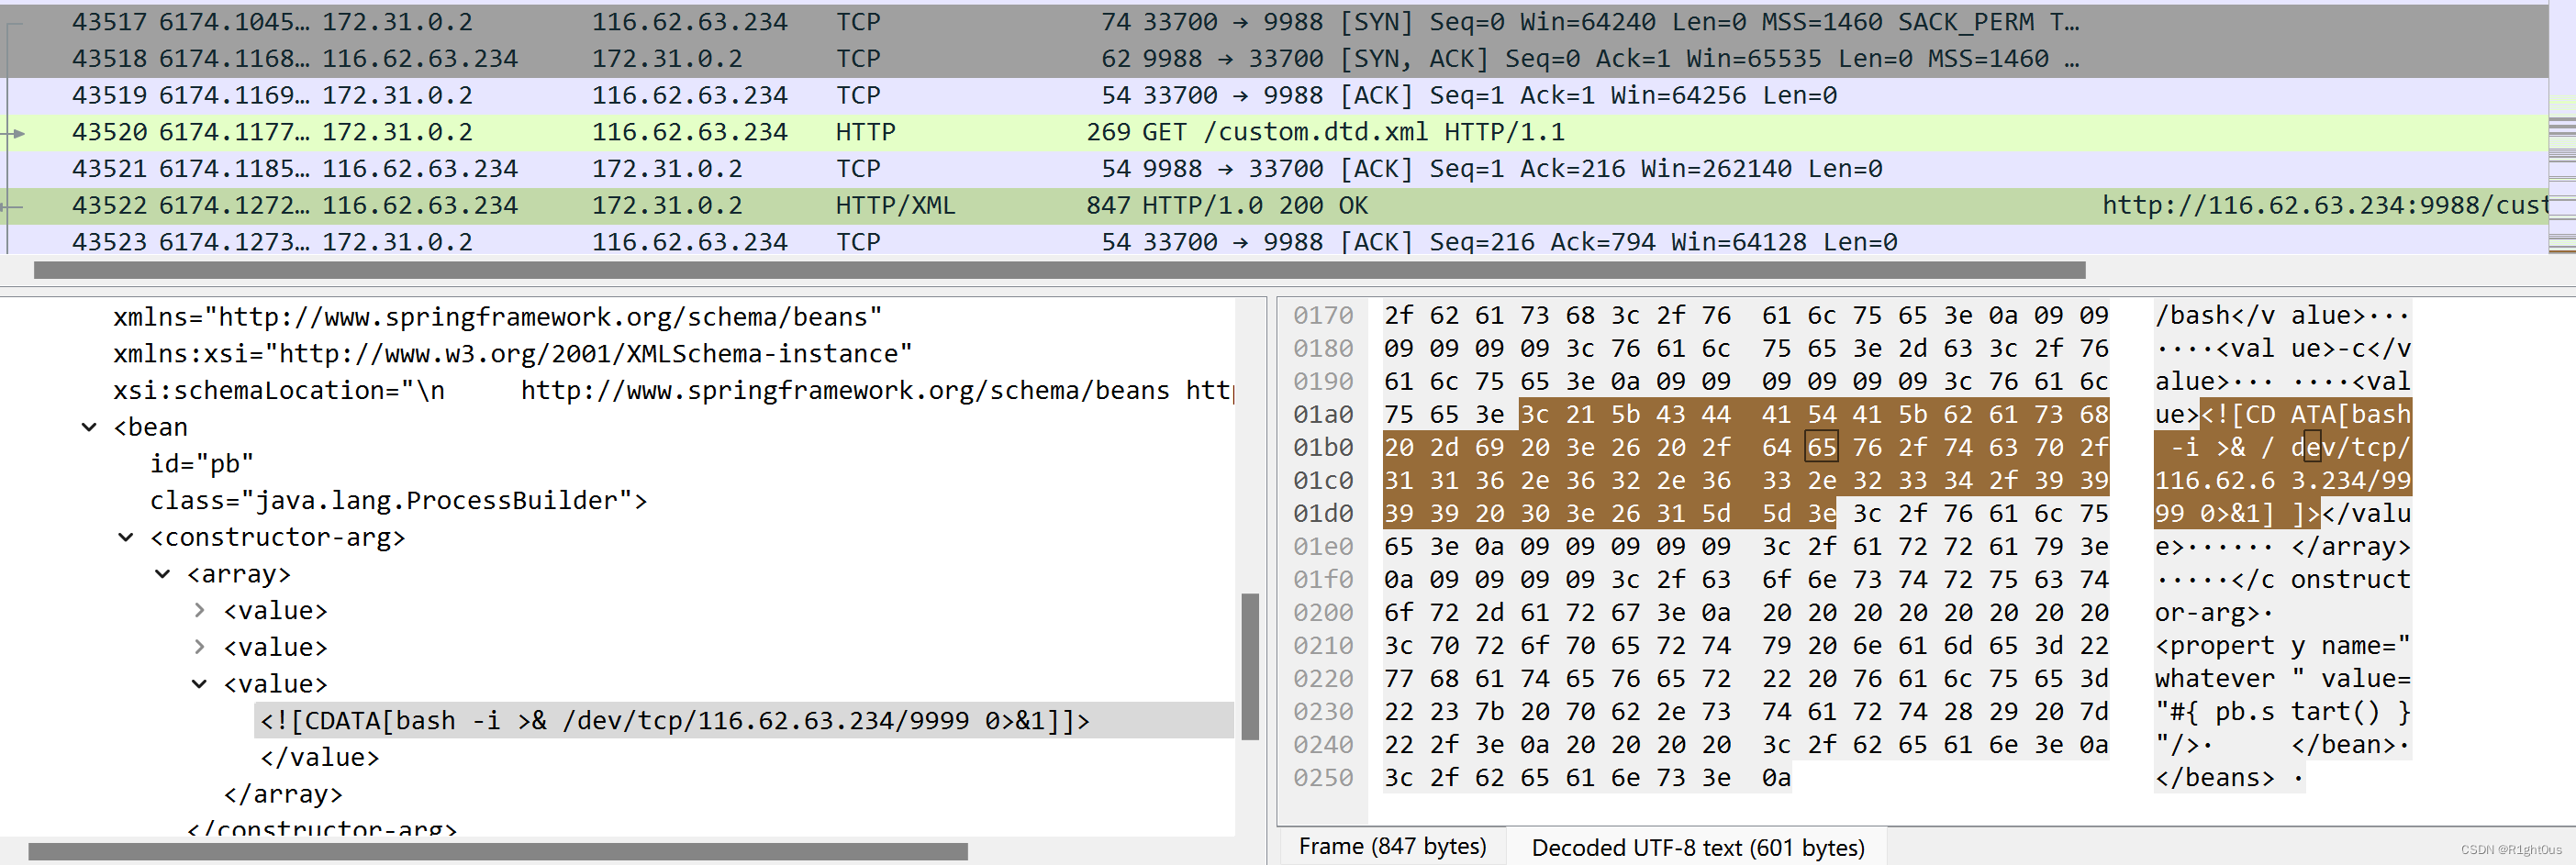Collapse the <constructor-arg> node

pos(126,537)
